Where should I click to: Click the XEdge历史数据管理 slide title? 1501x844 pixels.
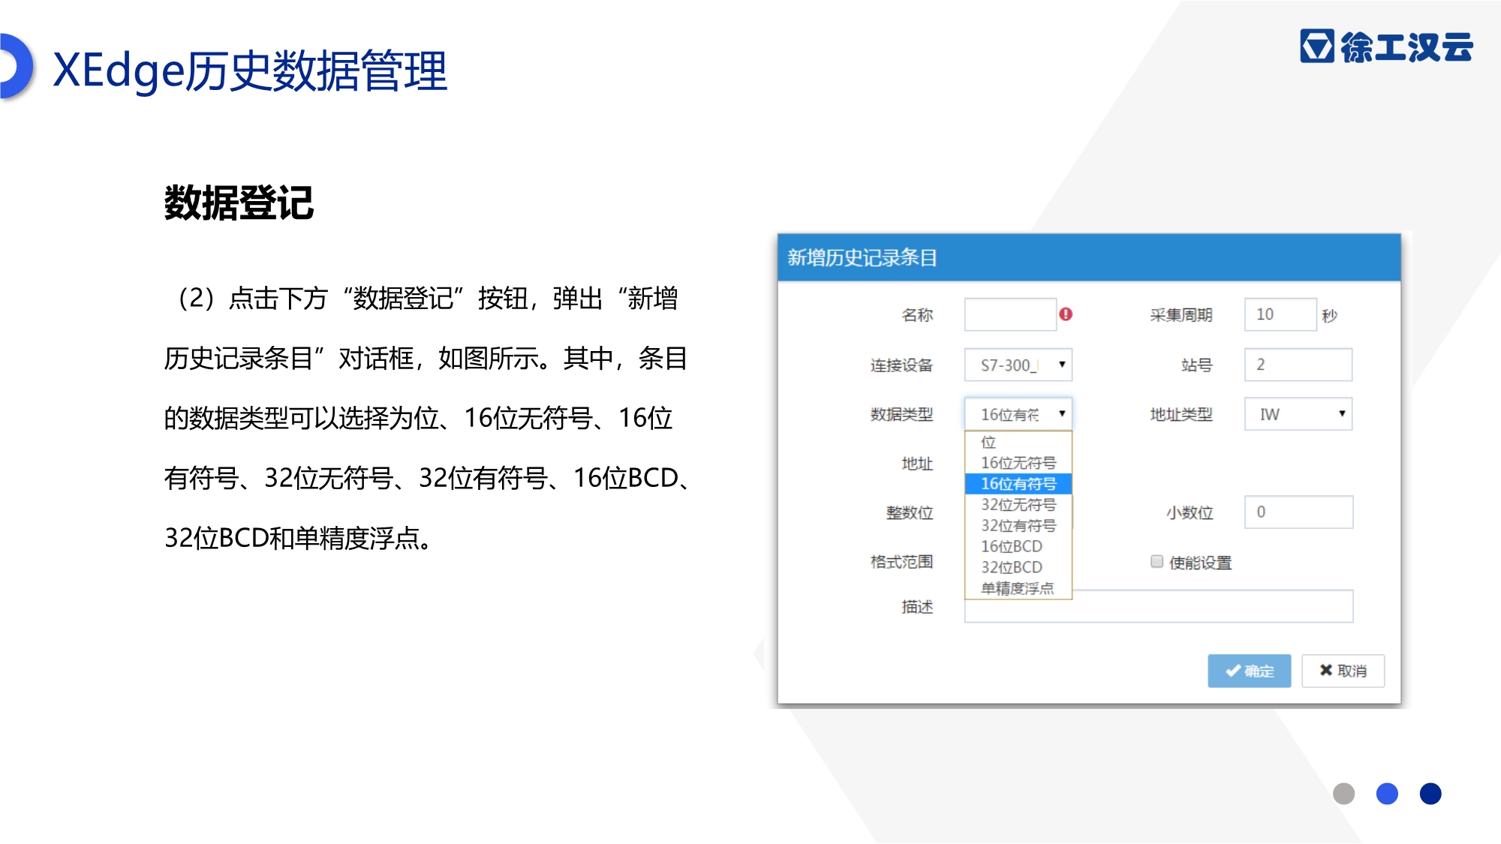pyautogui.click(x=250, y=71)
